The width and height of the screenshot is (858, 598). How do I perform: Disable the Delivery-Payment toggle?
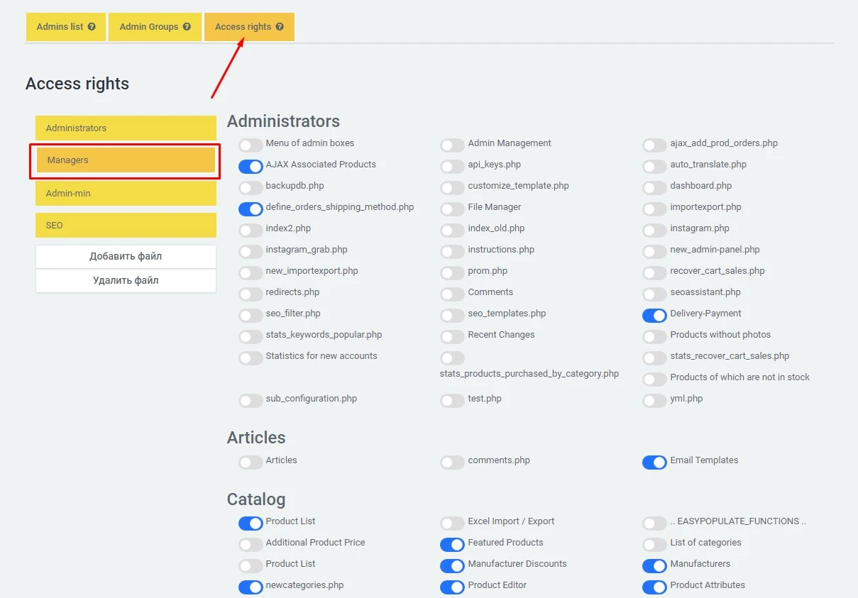pyautogui.click(x=654, y=315)
